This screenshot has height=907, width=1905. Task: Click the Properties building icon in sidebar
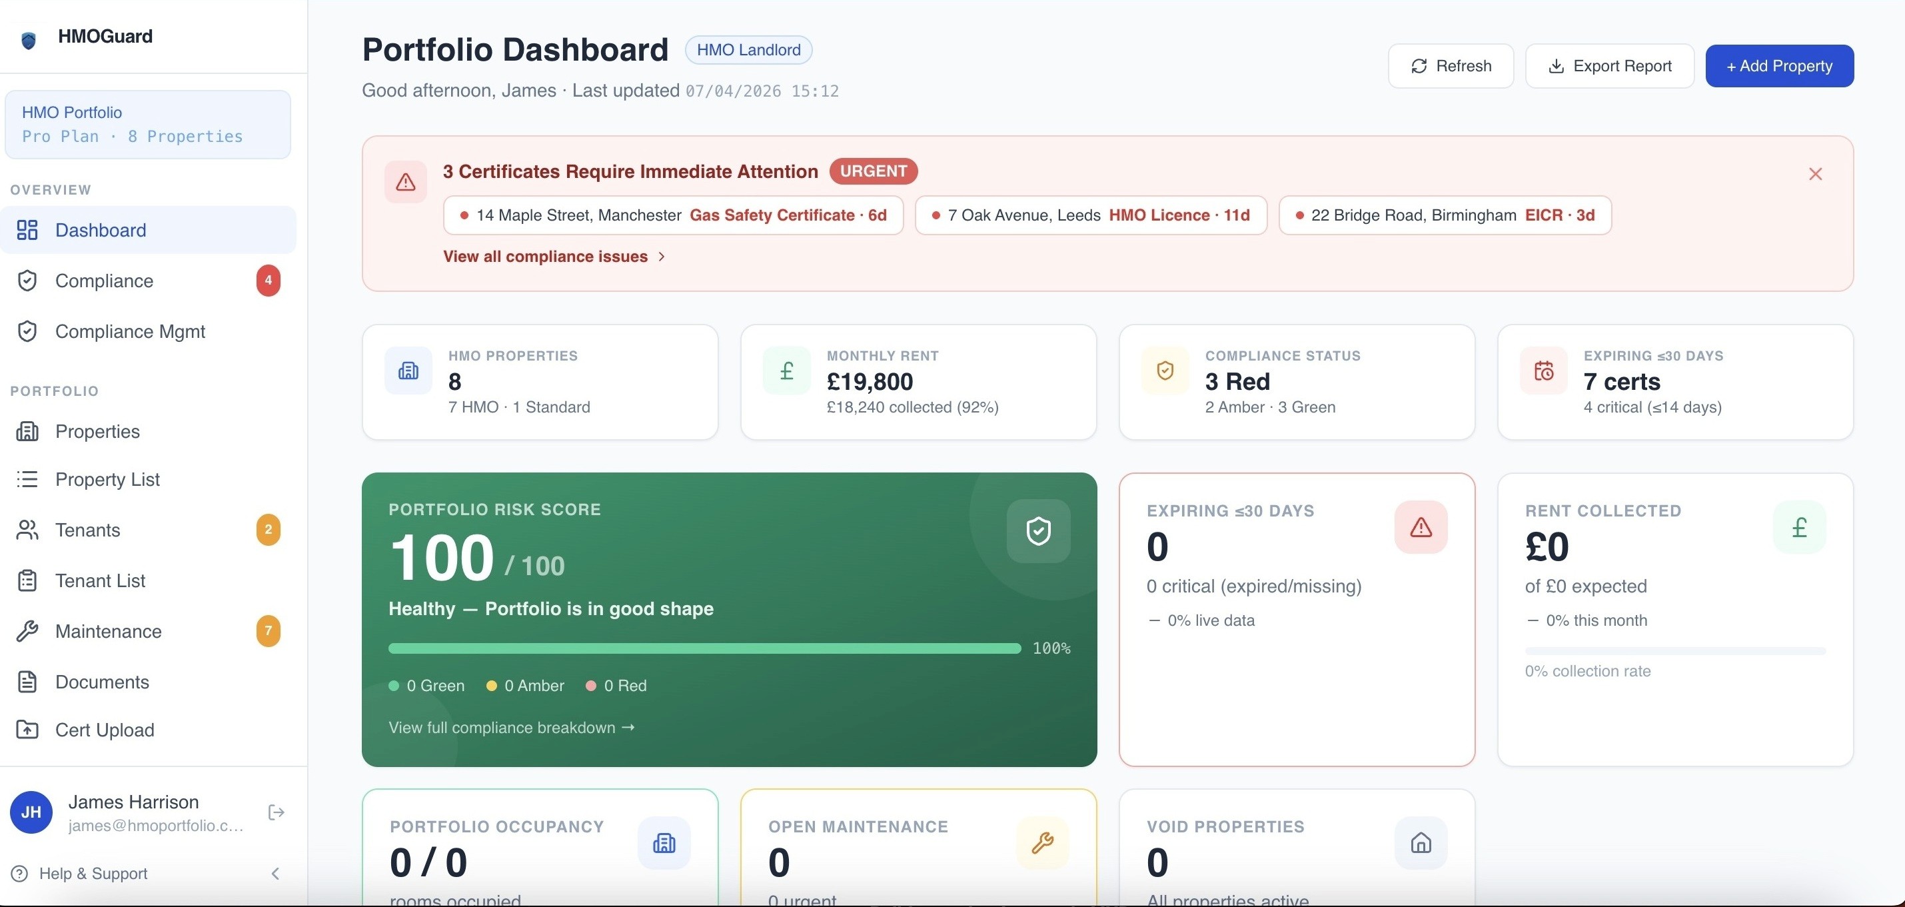(27, 431)
